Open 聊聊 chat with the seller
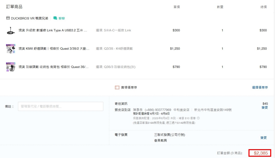Viewport: 275px width, 158px height. pos(62,18)
